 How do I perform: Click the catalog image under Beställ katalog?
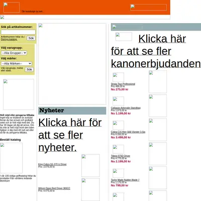click(x=11, y=158)
